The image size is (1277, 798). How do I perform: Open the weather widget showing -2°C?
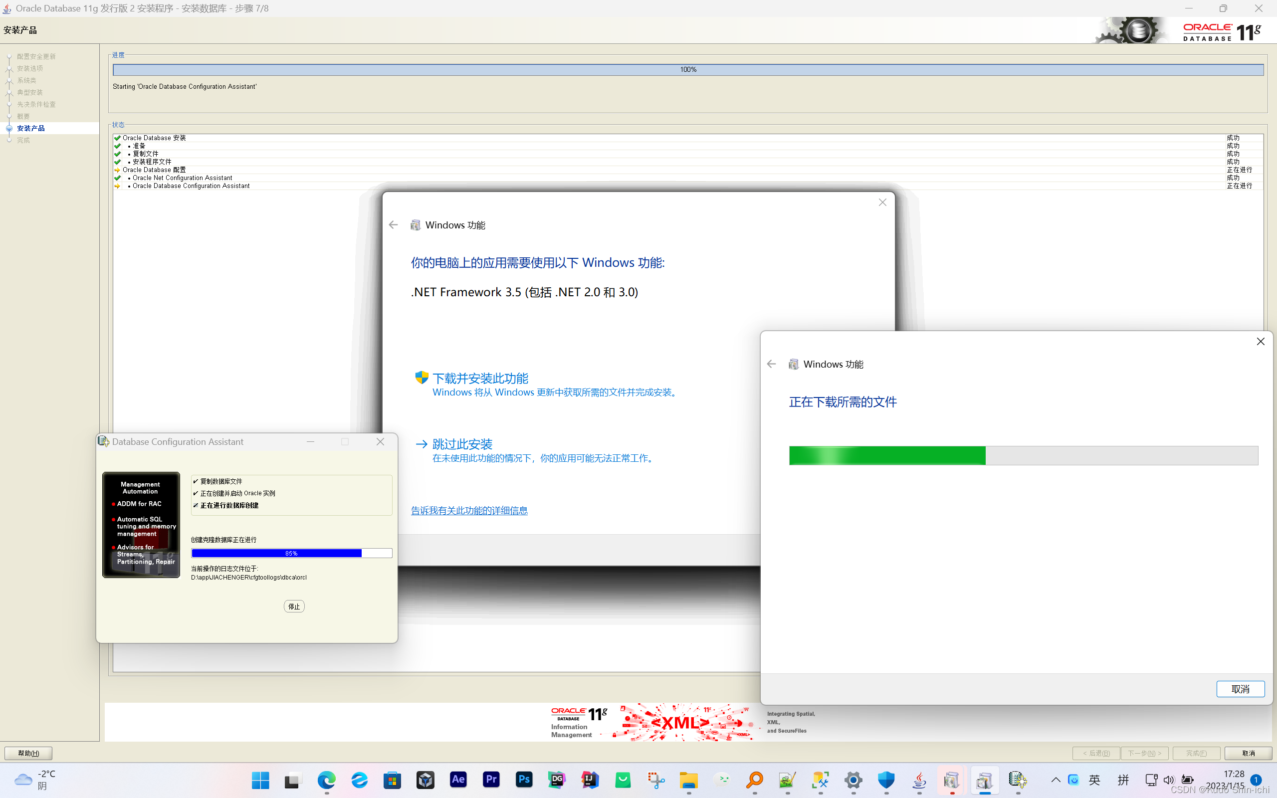click(35, 780)
